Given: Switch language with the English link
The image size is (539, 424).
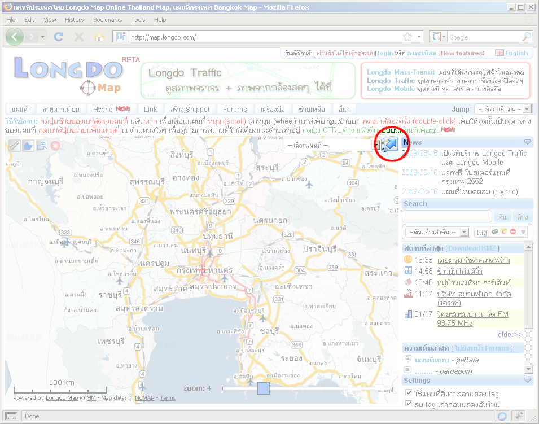Looking at the screenshot, I should (516, 53).
